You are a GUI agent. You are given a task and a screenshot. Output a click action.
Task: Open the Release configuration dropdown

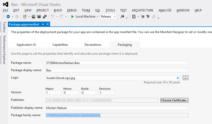click(114, 17)
